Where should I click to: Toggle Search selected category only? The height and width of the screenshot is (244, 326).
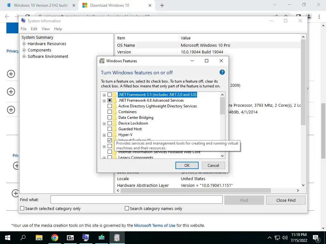click(x=22, y=208)
